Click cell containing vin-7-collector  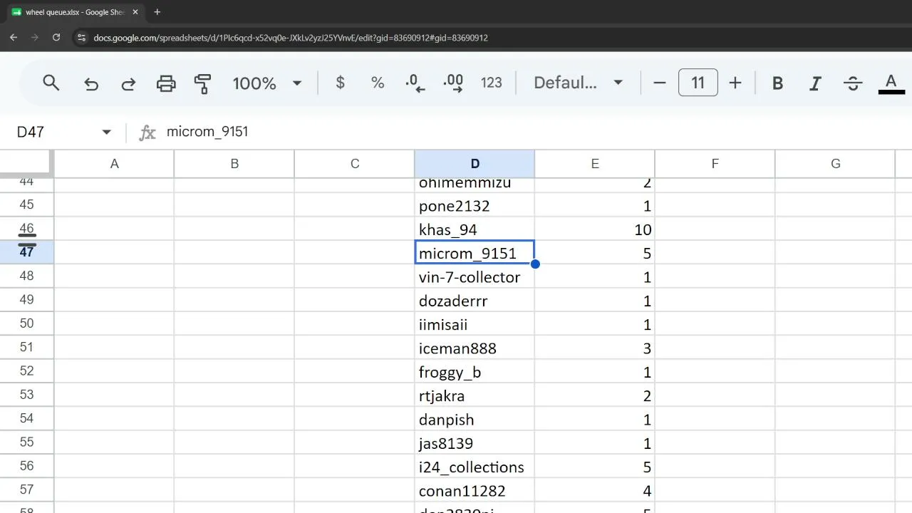click(x=475, y=277)
